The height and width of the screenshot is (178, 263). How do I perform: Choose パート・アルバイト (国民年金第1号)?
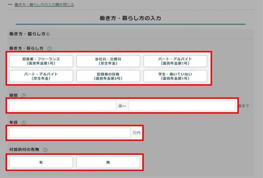[x=175, y=61]
